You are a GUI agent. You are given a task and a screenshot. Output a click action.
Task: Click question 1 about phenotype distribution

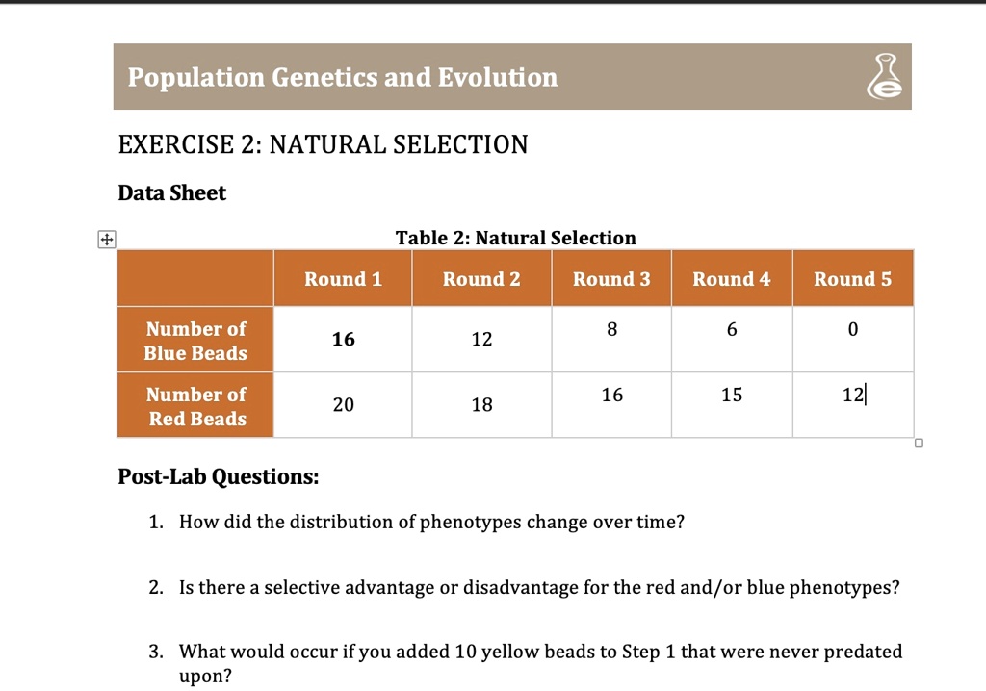click(x=431, y=522)
